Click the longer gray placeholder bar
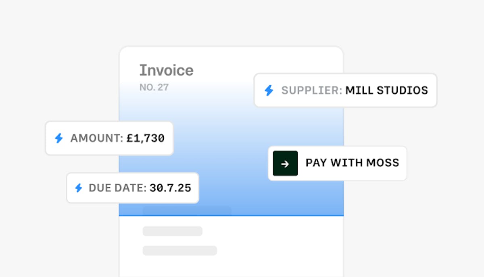 tap(179, 251)
